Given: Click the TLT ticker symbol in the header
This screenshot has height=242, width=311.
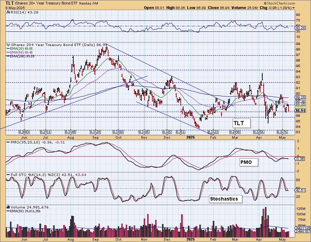Looking at the screenshot, I should [10, 3].
